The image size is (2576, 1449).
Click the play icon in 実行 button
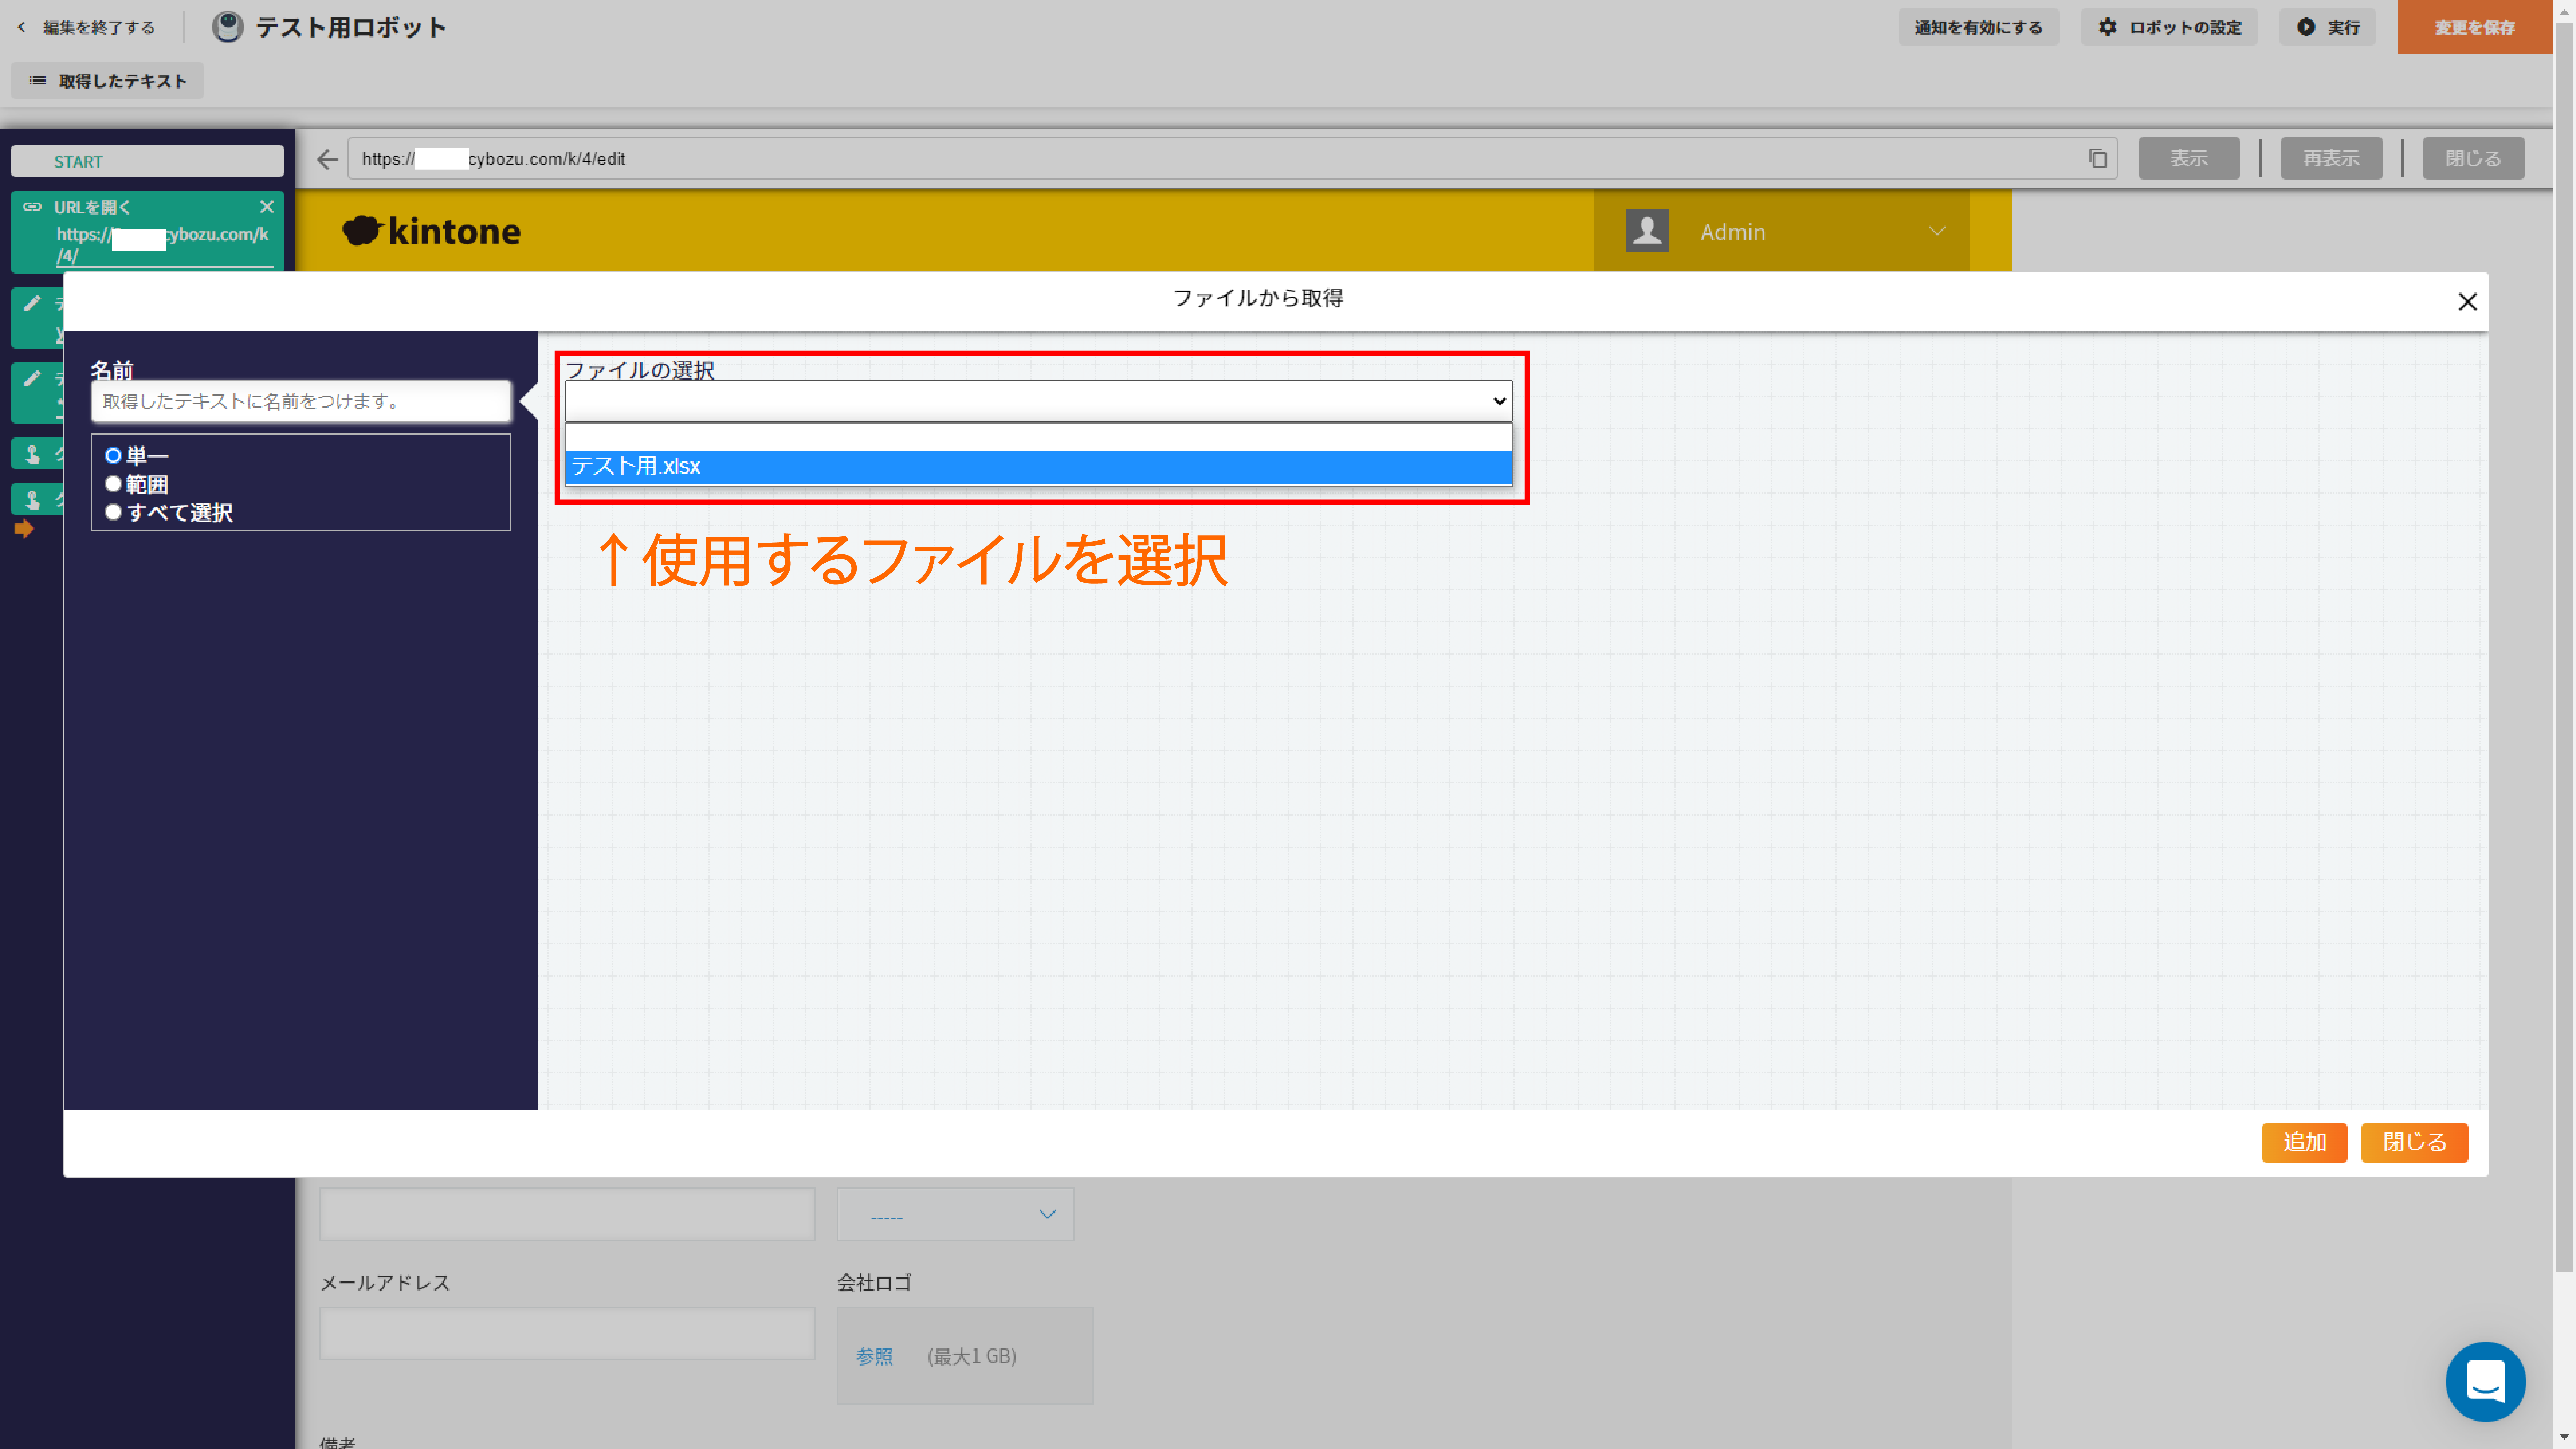pos(2306,27)
